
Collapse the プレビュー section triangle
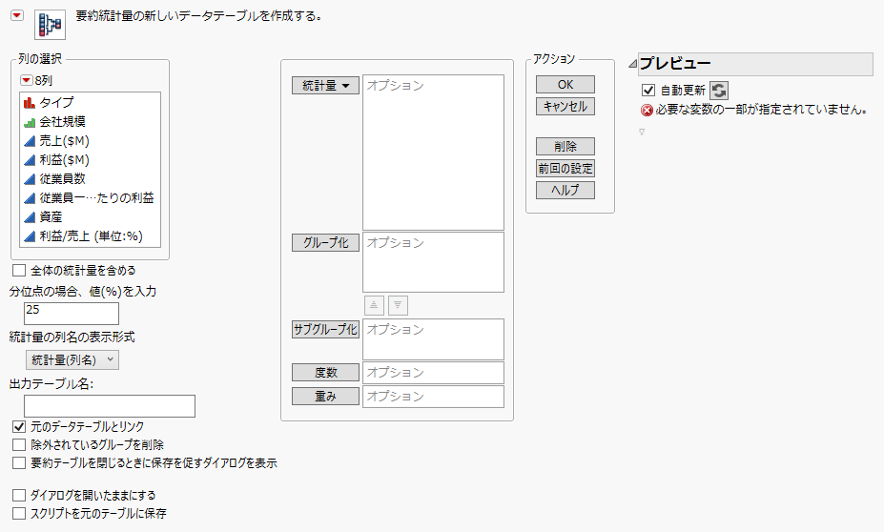tap(632, 64)
